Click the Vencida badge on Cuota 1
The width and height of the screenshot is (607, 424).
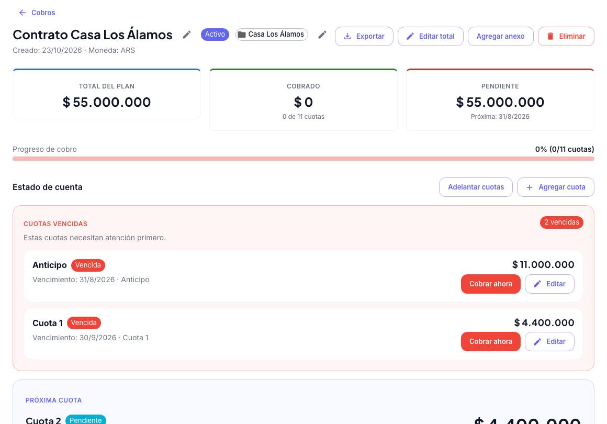pyautogui.click(x=84, y=323)
